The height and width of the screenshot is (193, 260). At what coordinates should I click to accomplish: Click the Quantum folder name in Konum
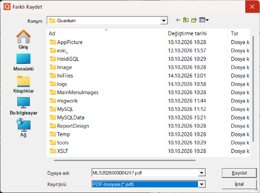(67, 21)
